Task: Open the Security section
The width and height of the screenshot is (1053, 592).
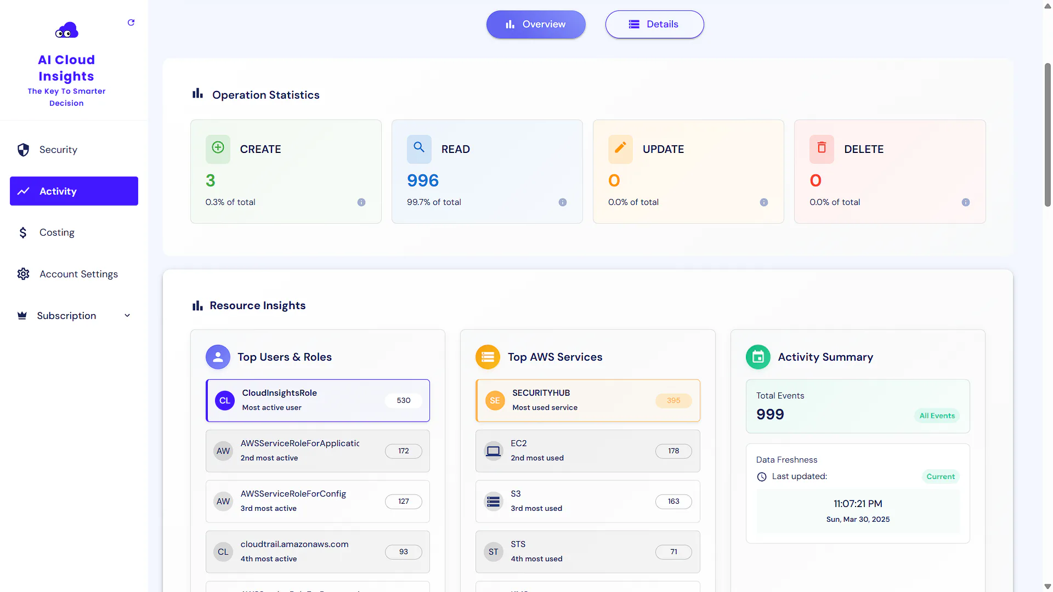Action: (74, 150)
